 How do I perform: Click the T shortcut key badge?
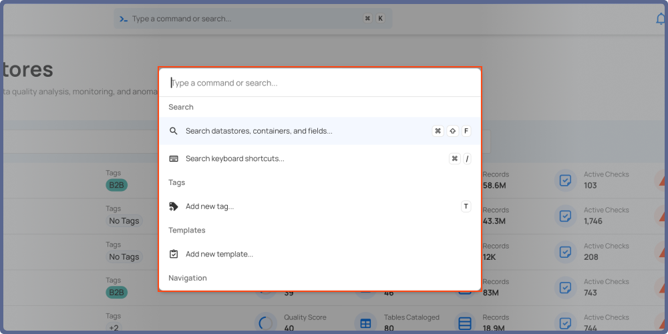[466, 206]
